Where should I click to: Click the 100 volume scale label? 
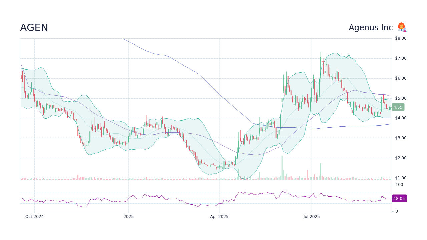pyautogui.click(x=399, y=185)
